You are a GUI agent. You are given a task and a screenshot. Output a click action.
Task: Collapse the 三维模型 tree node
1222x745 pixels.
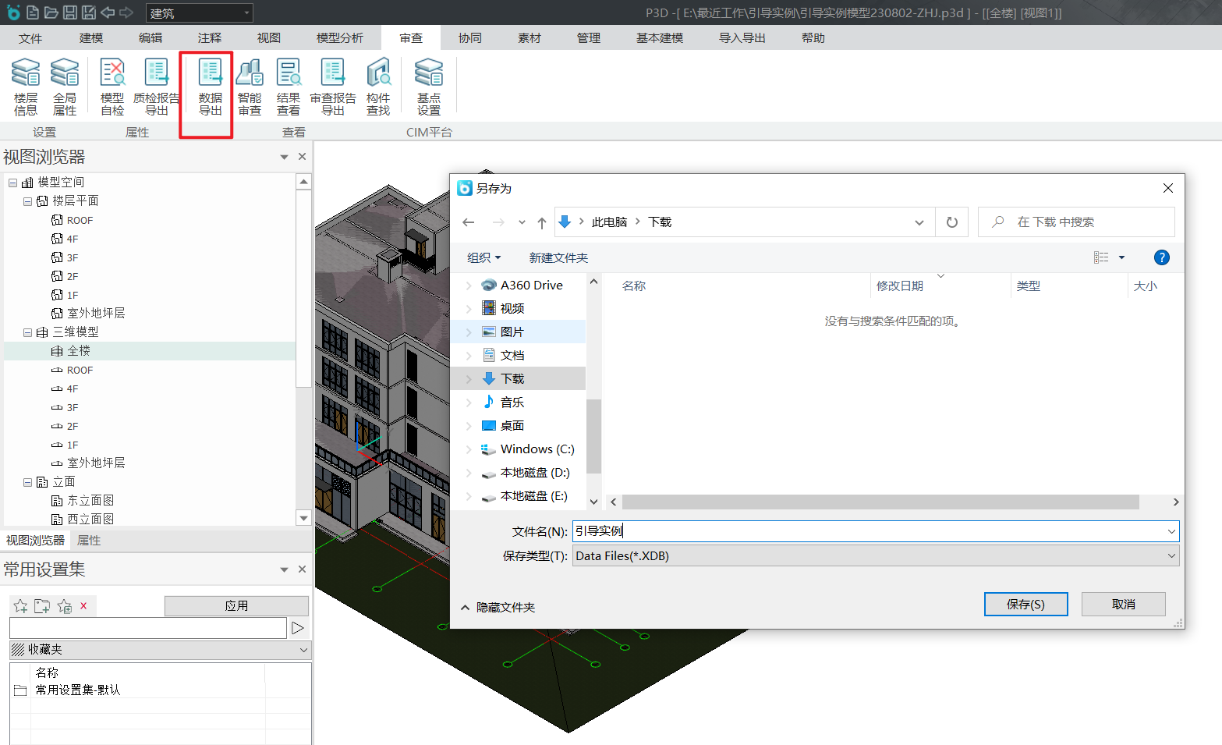[x=27, y=332]
